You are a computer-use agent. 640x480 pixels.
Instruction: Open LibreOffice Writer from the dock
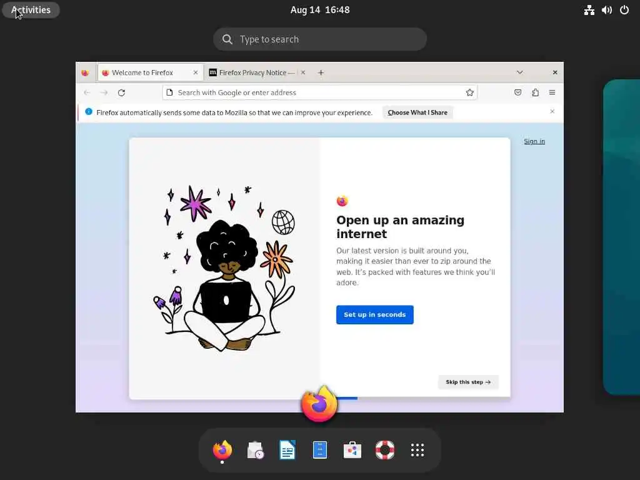coord(287,450)
